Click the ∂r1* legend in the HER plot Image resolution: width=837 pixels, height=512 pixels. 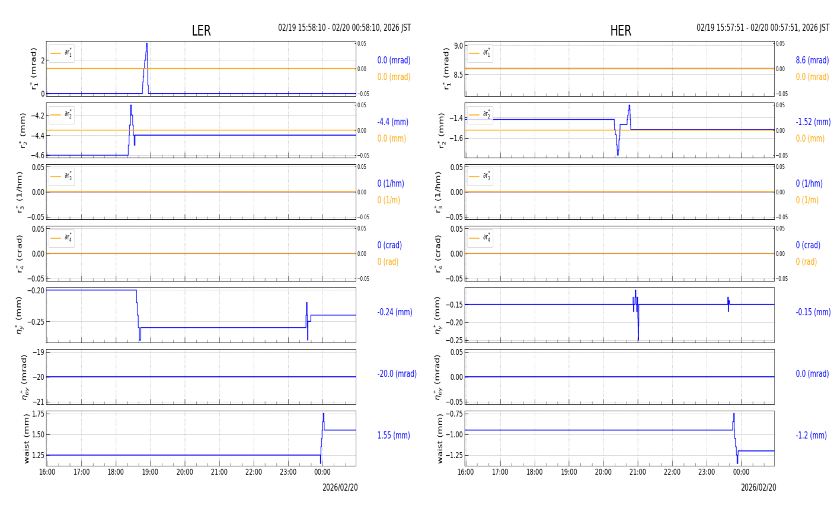click(x=480, y=53)
